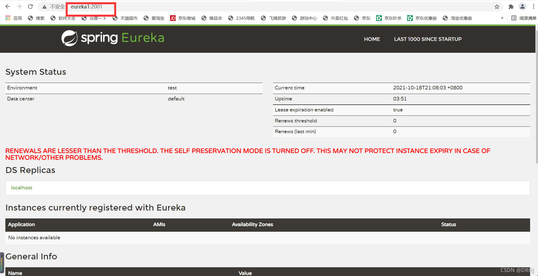Image resolution: width=538 pixels, height=276 pixels.
Task: Click the Availability Zones column header
Action: click(x=252, y=224)
